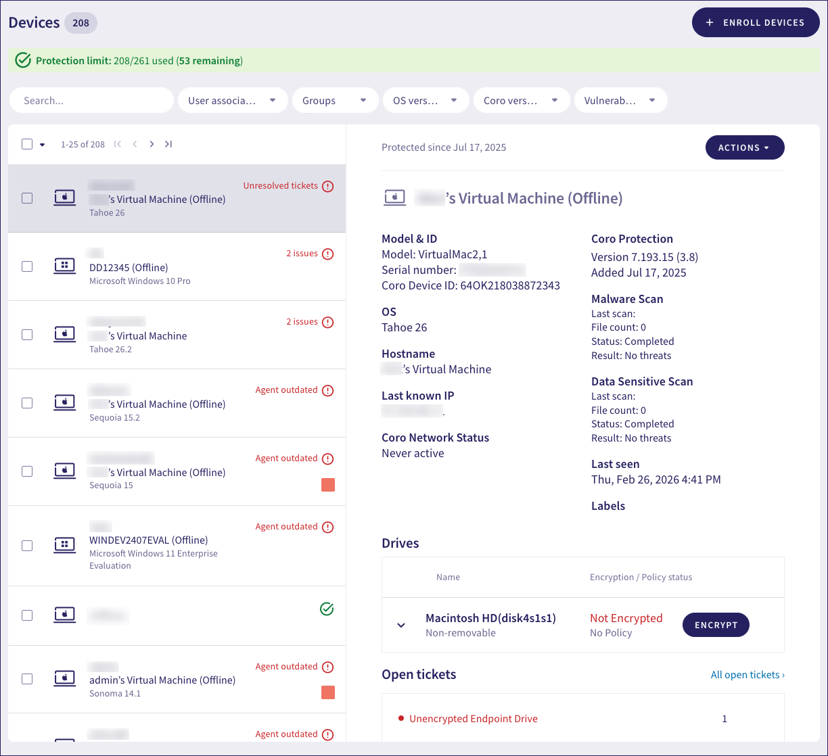Click the Windows laptop icon for WINDEV2407EVAL
Viewport: 828px width, 756px height.
[x=65, y=545]
